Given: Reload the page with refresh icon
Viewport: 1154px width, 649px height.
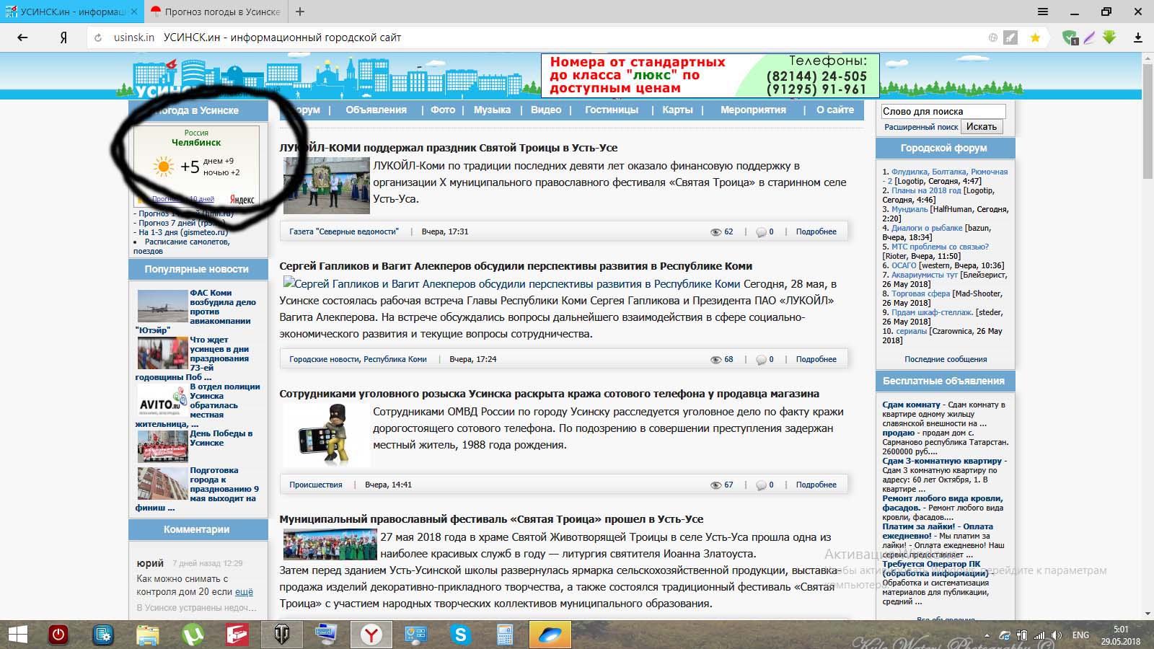Looking at the screenshot, I should (98, 37).
